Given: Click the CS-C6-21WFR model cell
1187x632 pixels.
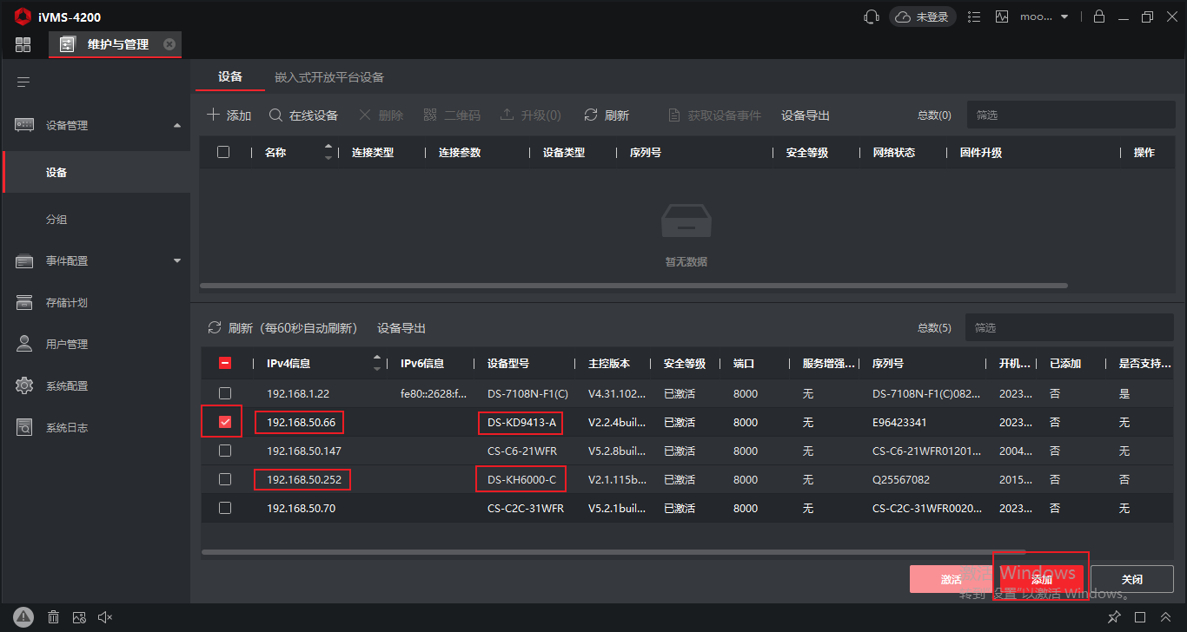Looking at the screenshot, I should (522, 451).
